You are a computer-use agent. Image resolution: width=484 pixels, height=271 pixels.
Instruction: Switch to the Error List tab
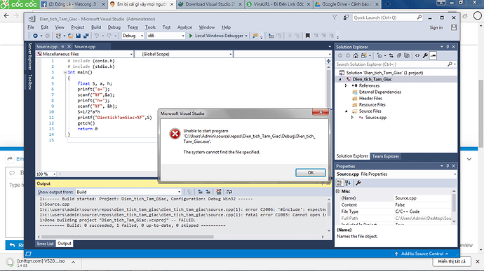[46, 244]
